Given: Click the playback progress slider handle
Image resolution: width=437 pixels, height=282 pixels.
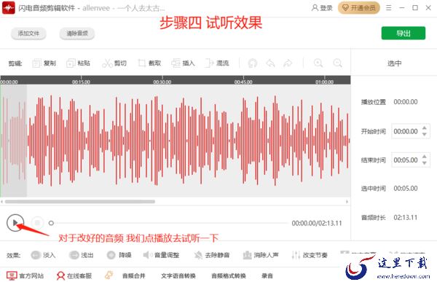Looking at the screenshot, I should [51, 223].
